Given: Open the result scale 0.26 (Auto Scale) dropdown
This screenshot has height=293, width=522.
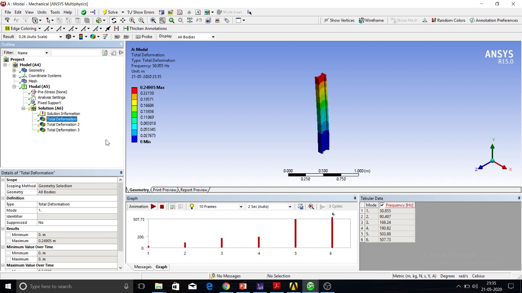Looking at the screenshot, I should point(61,37).
